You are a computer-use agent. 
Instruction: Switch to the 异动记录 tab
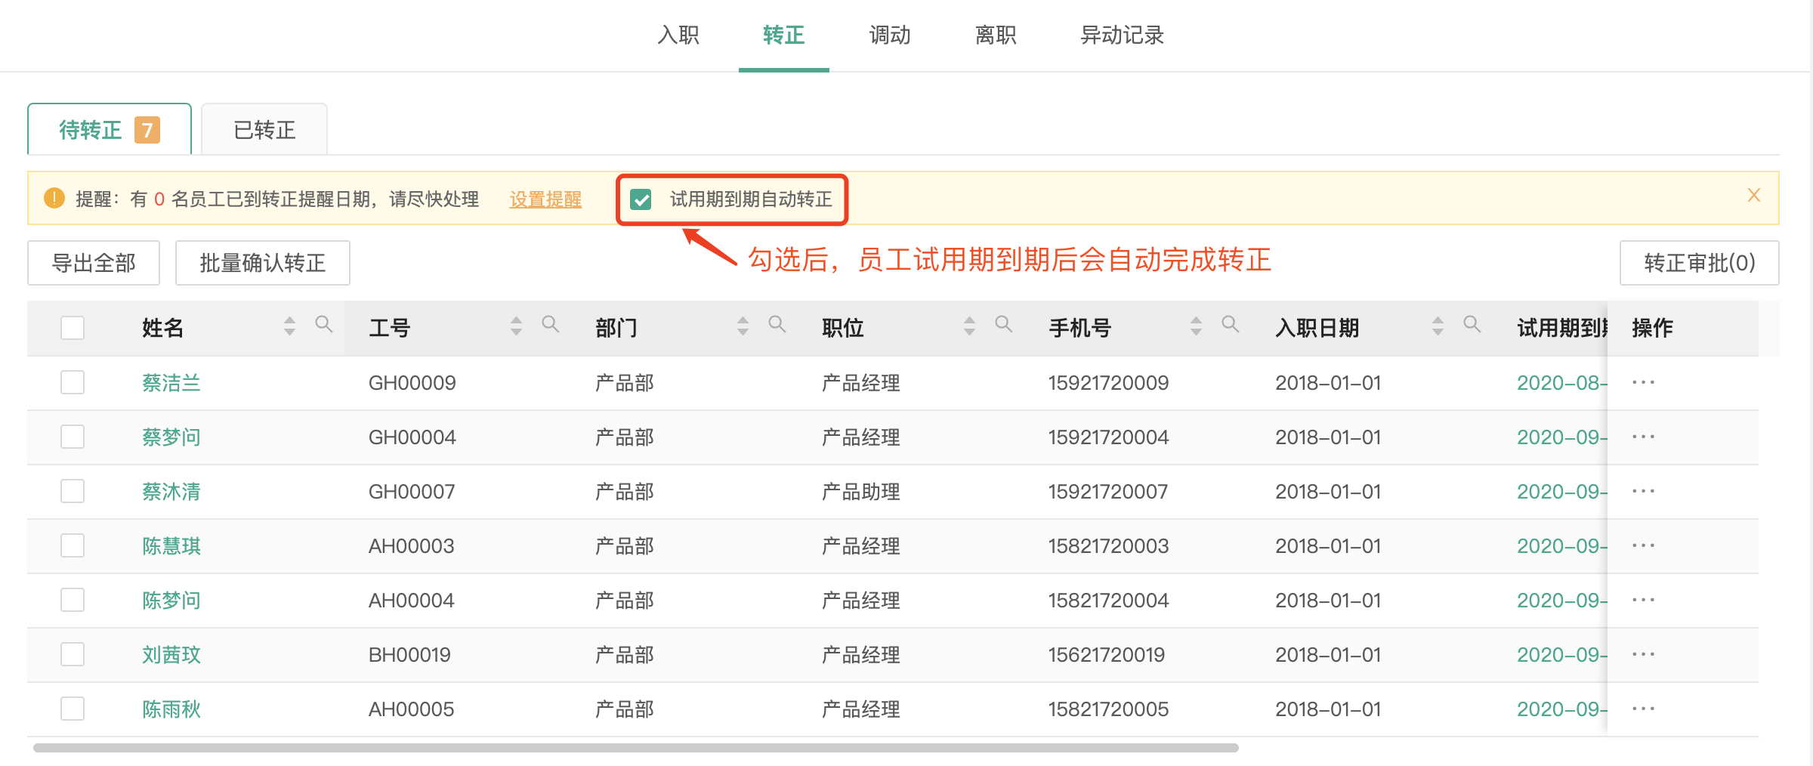point(1122,35)
